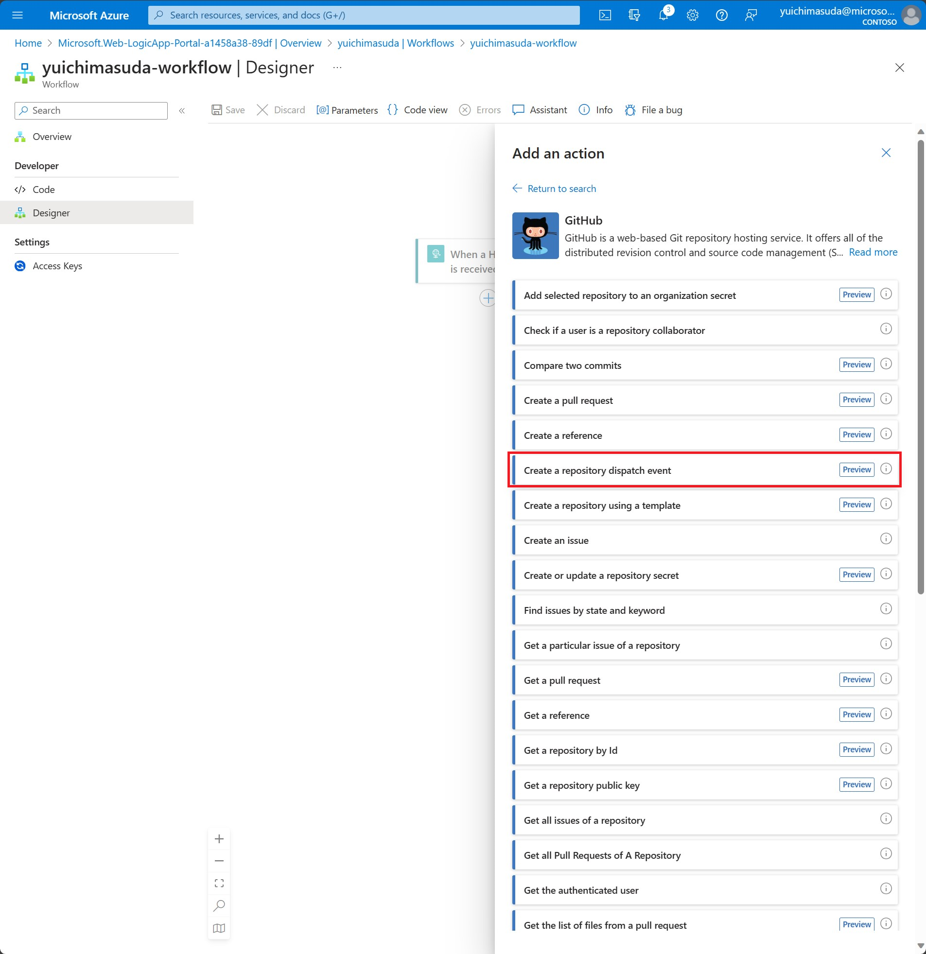Screen dimensions: 926x954
Task: Click the top search resources bar
Action: click(364, 15)
